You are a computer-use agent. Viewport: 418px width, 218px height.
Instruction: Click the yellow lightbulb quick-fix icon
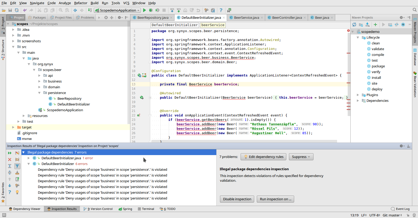tap(17, 192)
